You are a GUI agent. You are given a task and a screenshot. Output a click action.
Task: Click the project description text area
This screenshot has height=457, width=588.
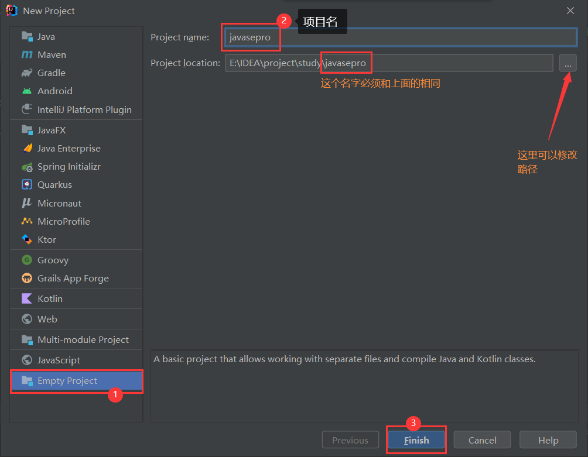click(x=364, y=386)
